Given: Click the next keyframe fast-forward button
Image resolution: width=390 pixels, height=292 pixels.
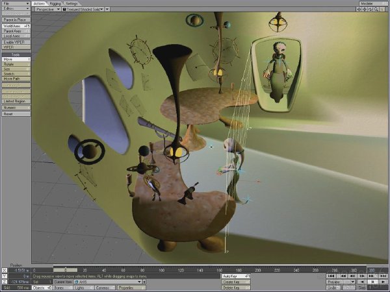Looking at the screenshot, I should coord(372,276).
